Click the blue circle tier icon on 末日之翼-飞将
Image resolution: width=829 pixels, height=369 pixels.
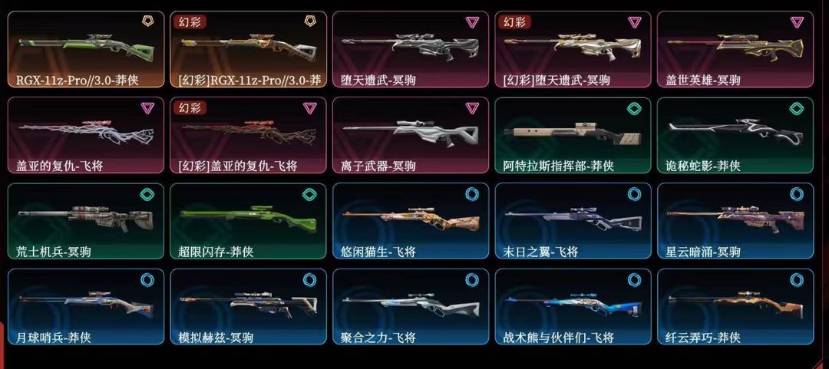(635, 194)
